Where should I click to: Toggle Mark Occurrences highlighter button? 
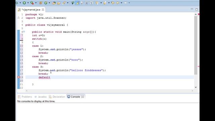click(78, 3)
